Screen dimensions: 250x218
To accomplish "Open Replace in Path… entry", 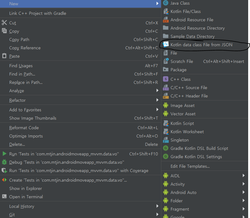I will 80,82.
